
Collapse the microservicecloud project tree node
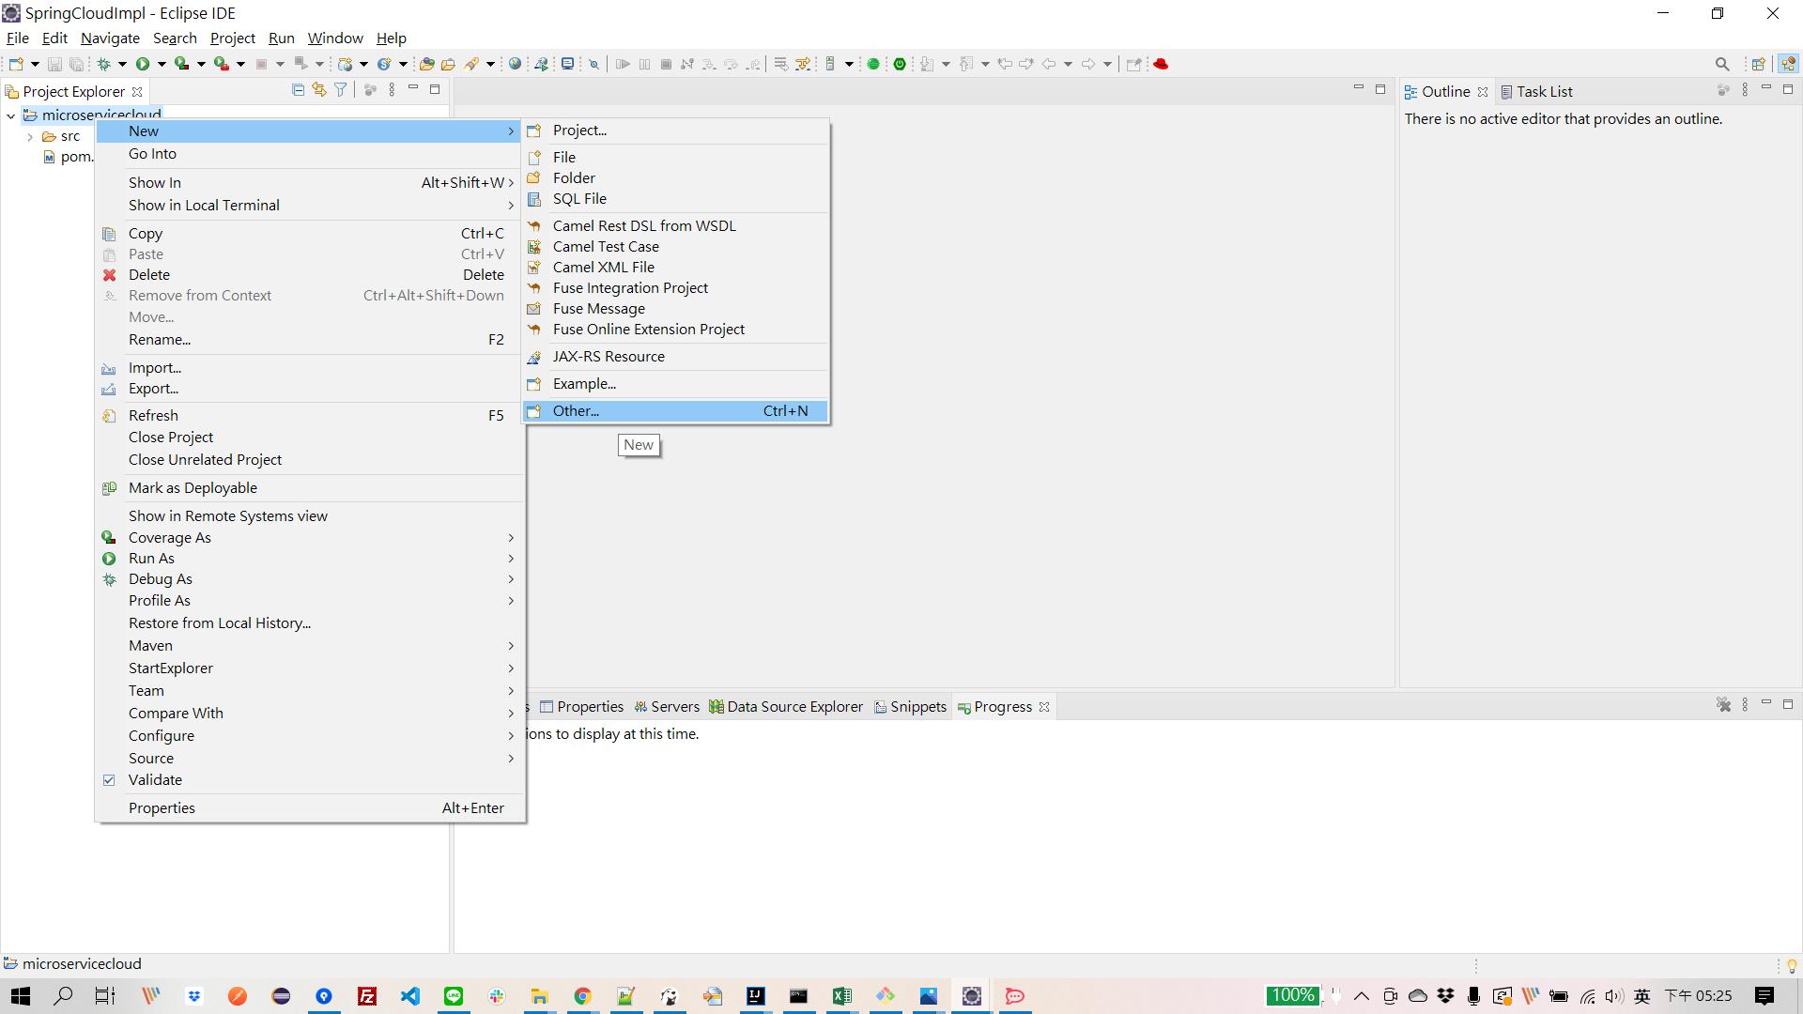coord(10,115)
